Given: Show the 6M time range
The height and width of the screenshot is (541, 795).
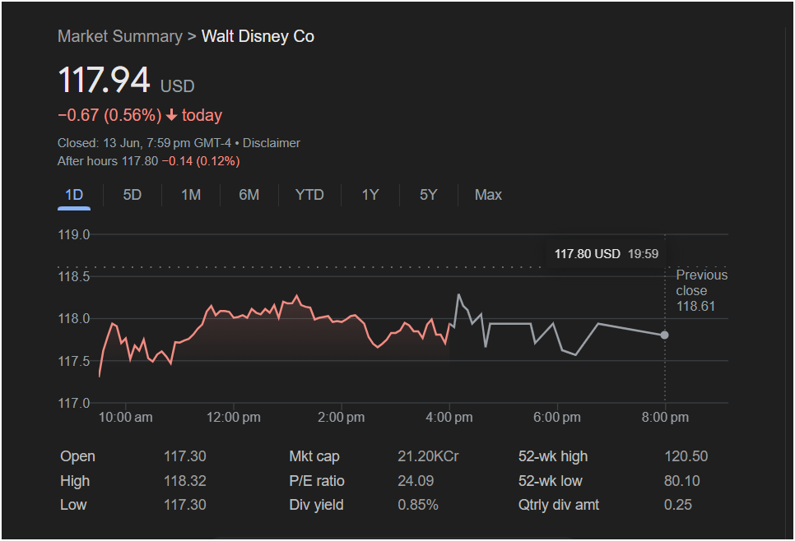Looking at the screenshot, I should click(x=249, y=195).
